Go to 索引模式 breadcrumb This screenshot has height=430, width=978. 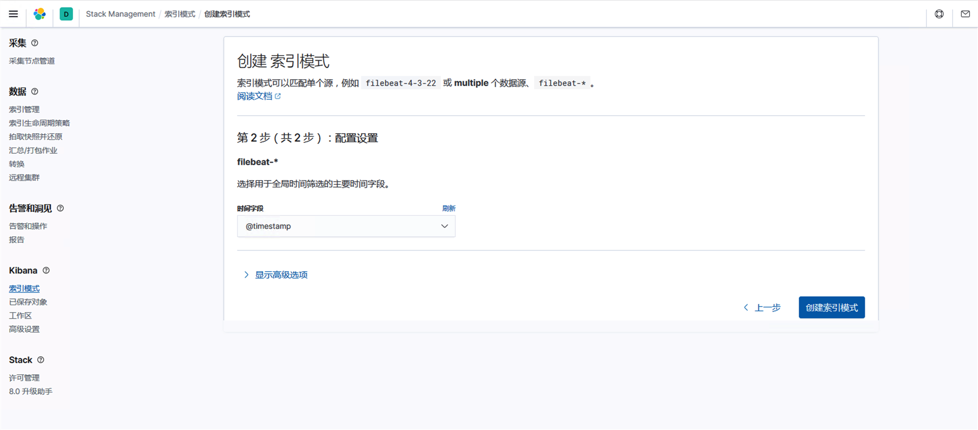180,14
